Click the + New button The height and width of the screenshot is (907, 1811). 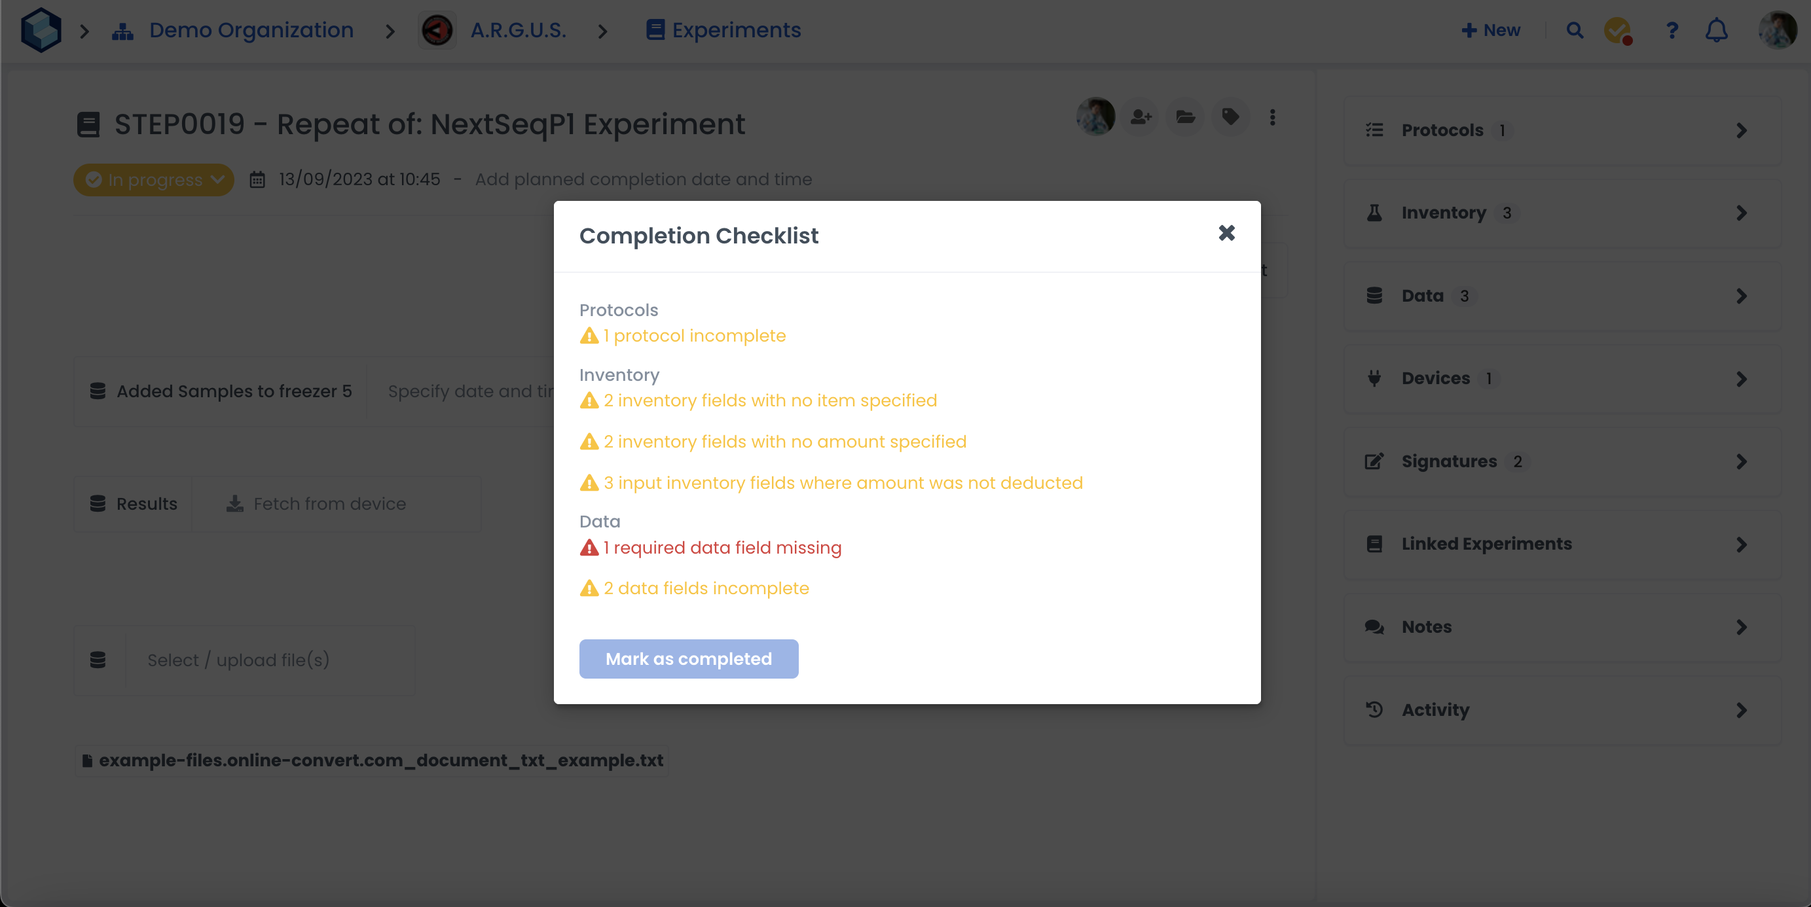1491,30
